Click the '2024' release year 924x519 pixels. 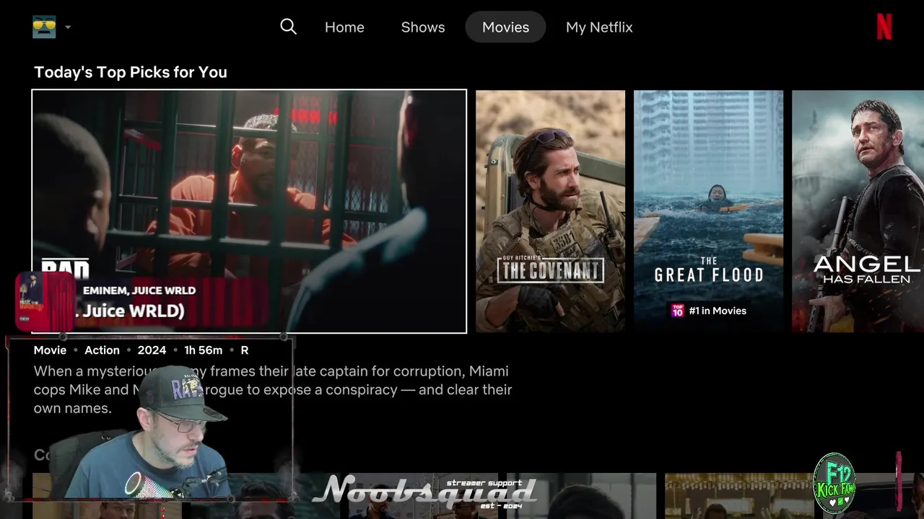[x=152, y=350]
